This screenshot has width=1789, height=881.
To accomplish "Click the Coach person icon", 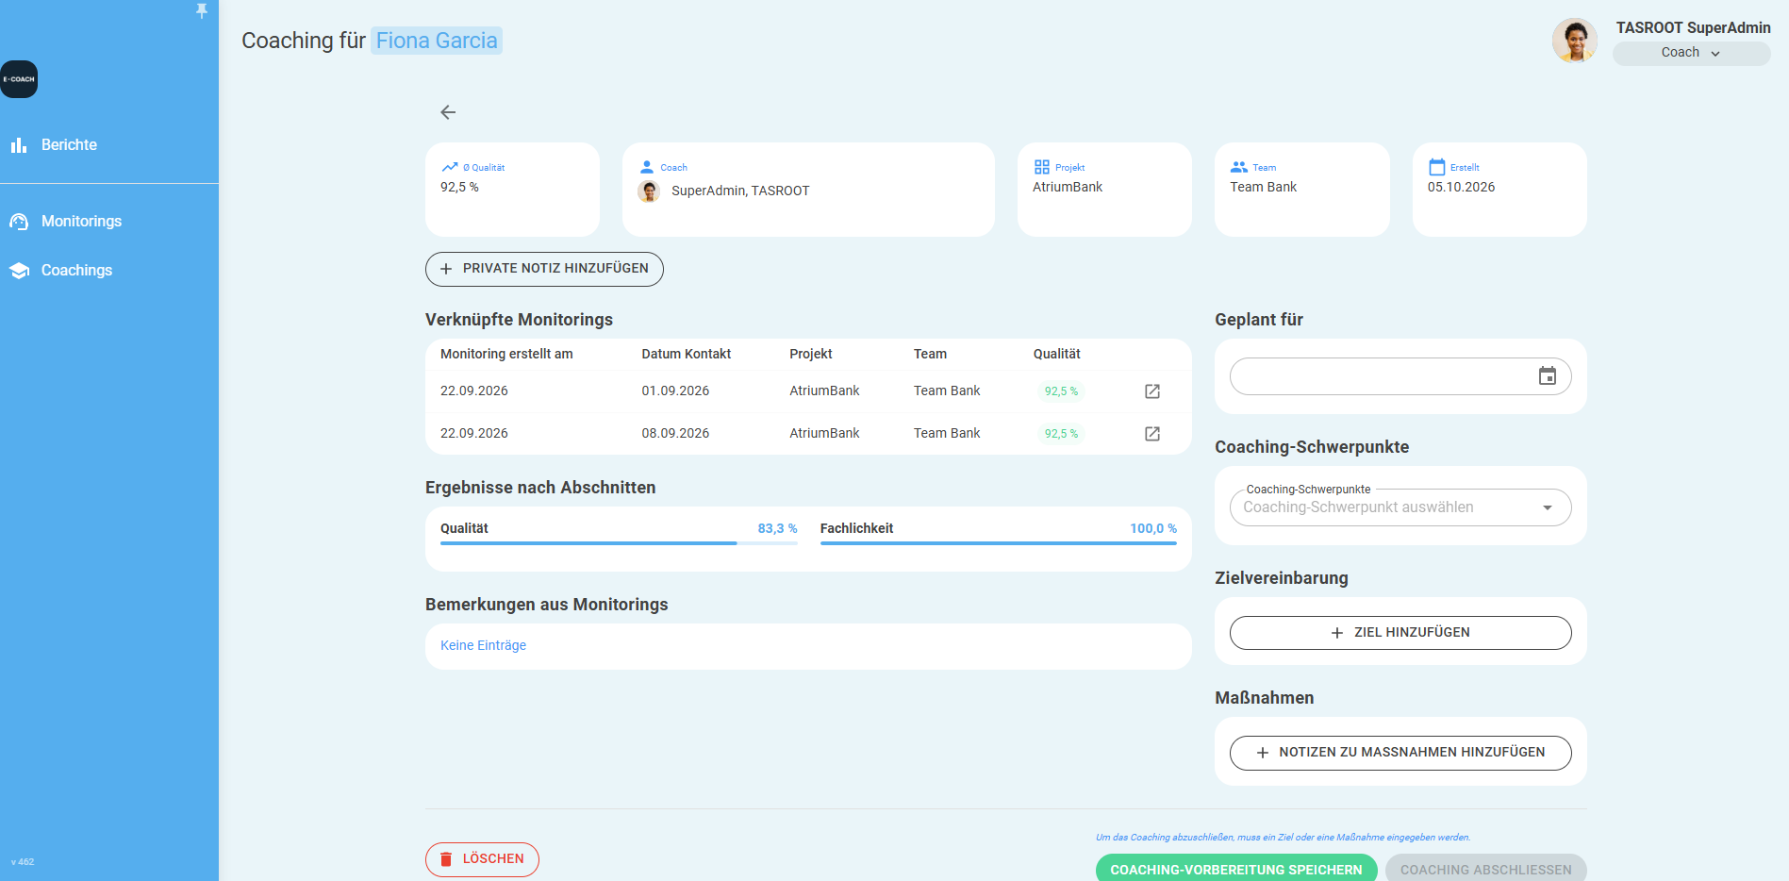I will point(647,167).
